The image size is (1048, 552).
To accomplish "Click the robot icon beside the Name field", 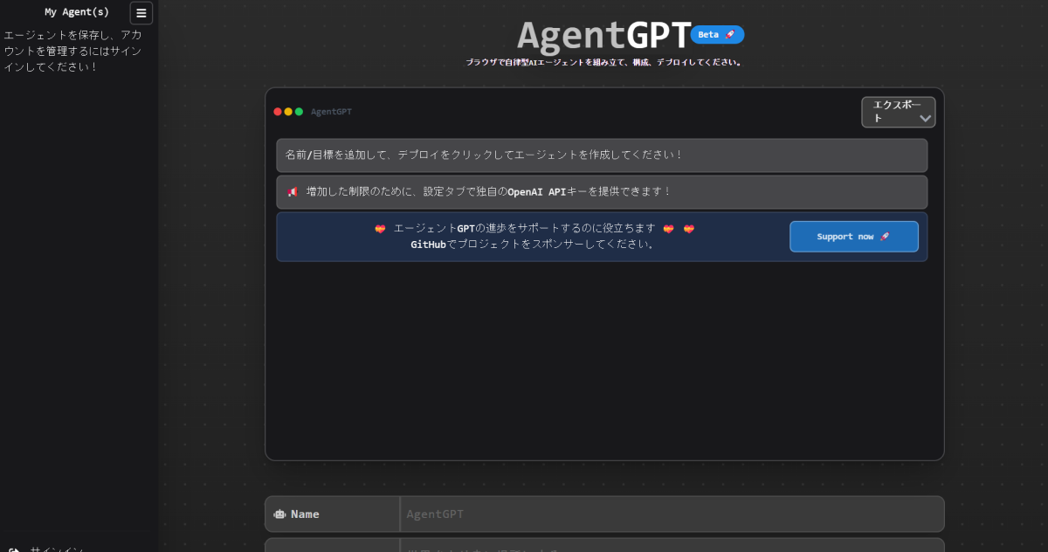I will 280,514.
